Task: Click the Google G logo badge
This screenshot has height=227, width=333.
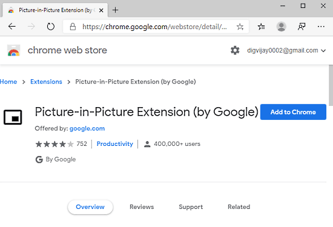Action: (39, 159)
